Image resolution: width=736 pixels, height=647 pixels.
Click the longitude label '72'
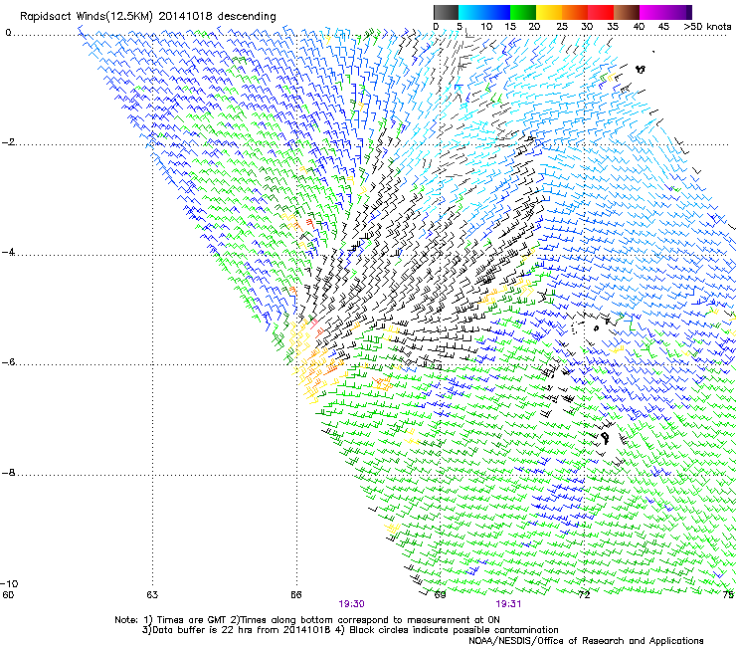tap(584, 594)
